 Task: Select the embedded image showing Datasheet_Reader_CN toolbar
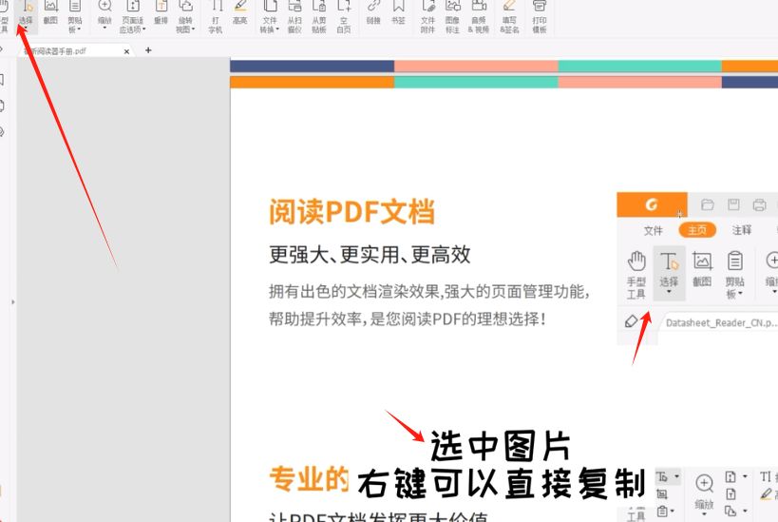click(x=697, y=269)
